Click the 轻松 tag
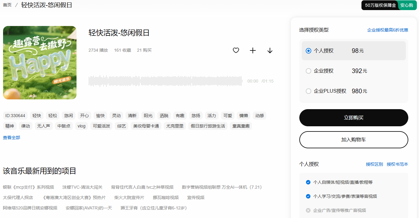Screen dimensions: 419x218 [x=53, y=116]
